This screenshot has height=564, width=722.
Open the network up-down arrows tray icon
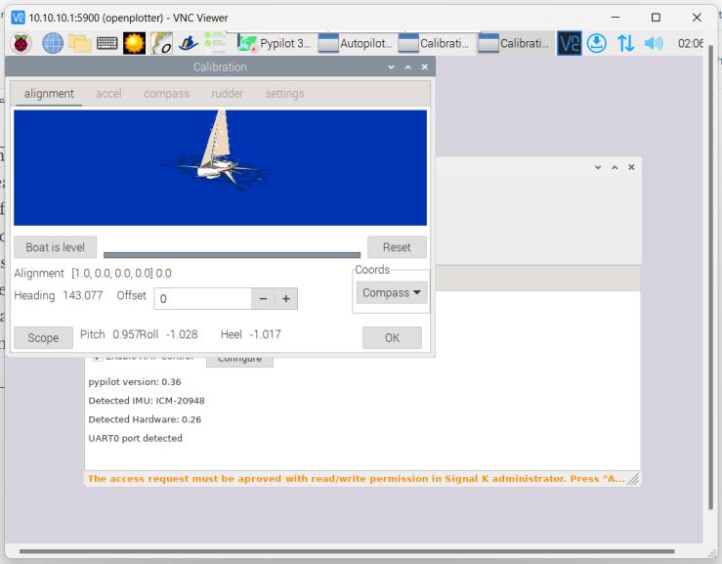tap(625, 43)
